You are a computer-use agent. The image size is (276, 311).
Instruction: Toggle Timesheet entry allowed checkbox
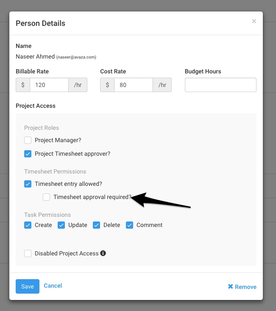pyautogui.click(x=28, y=184)
